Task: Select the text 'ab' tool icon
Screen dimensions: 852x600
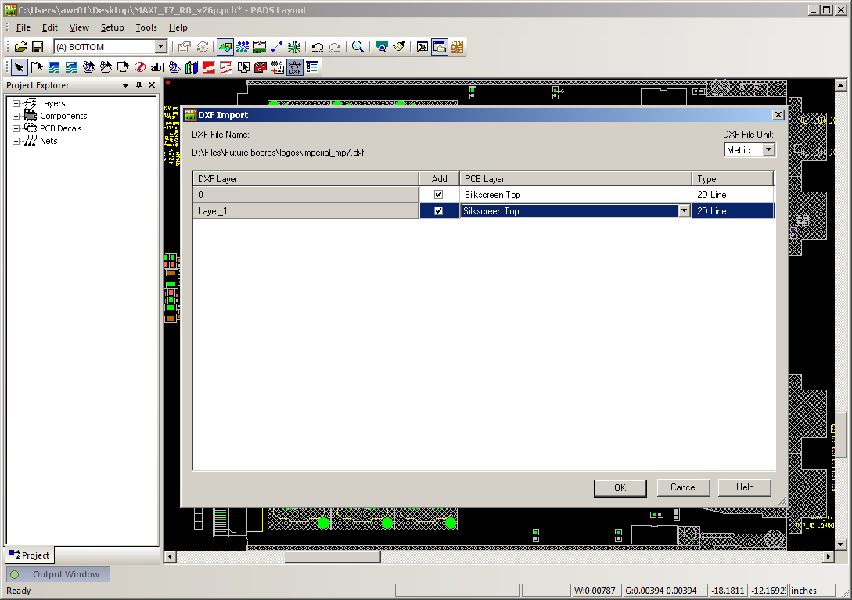Action: click(156, 67)
